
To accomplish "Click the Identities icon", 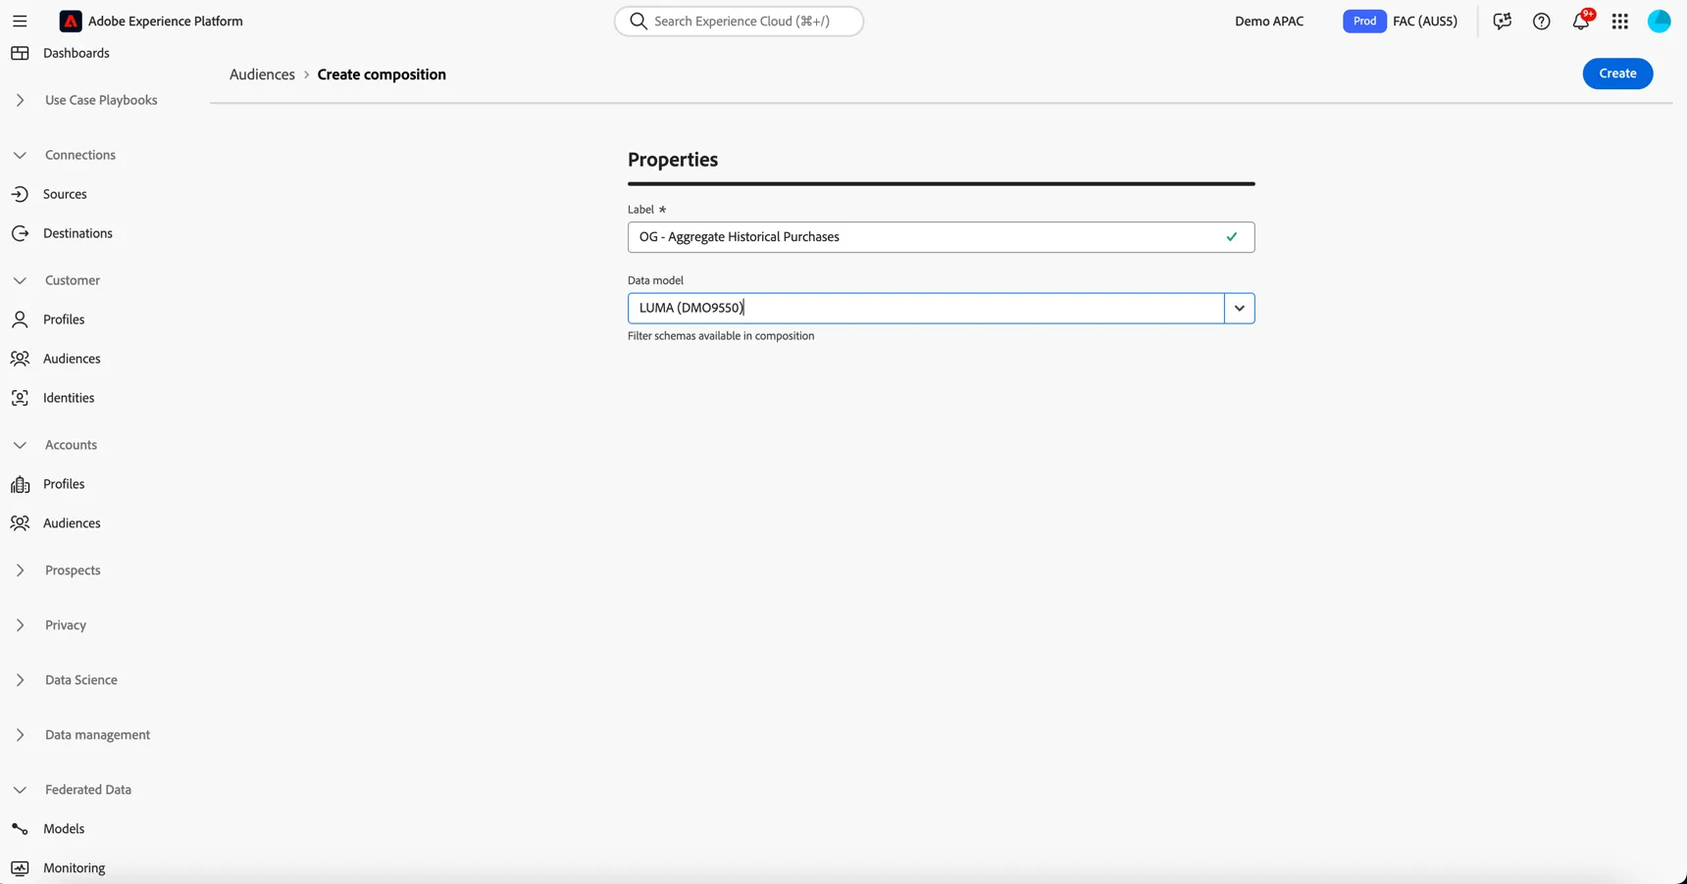I will point(20,398).
